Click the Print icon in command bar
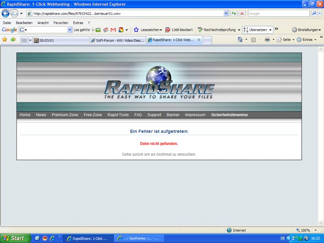The width and height of the screenshot is (324, 243). click(267, 40)
